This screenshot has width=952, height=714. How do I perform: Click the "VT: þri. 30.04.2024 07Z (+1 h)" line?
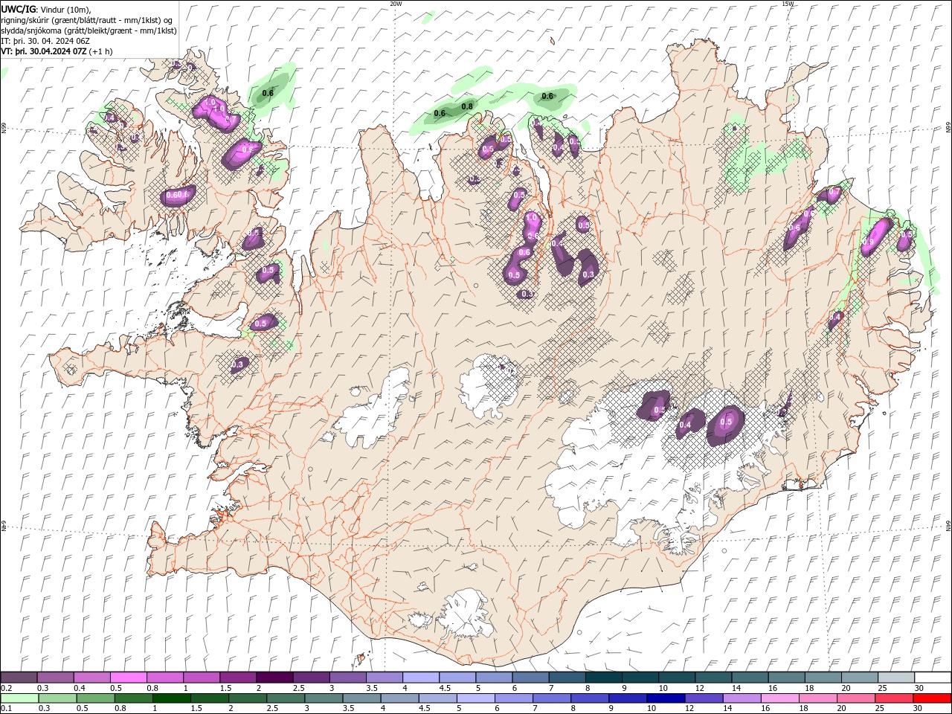tap(57, 51)
